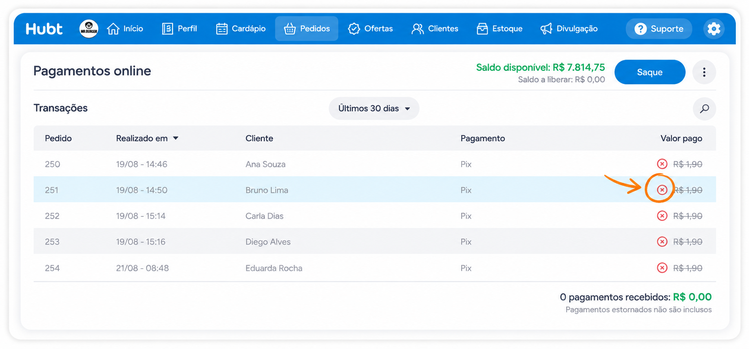Click the Cliente column header
This screenshot has width=749, height=349.
click(259, 139)
